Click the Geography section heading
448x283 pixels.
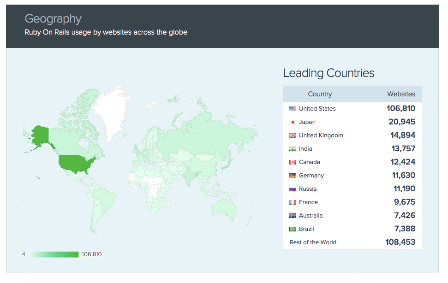pos(53,19)
